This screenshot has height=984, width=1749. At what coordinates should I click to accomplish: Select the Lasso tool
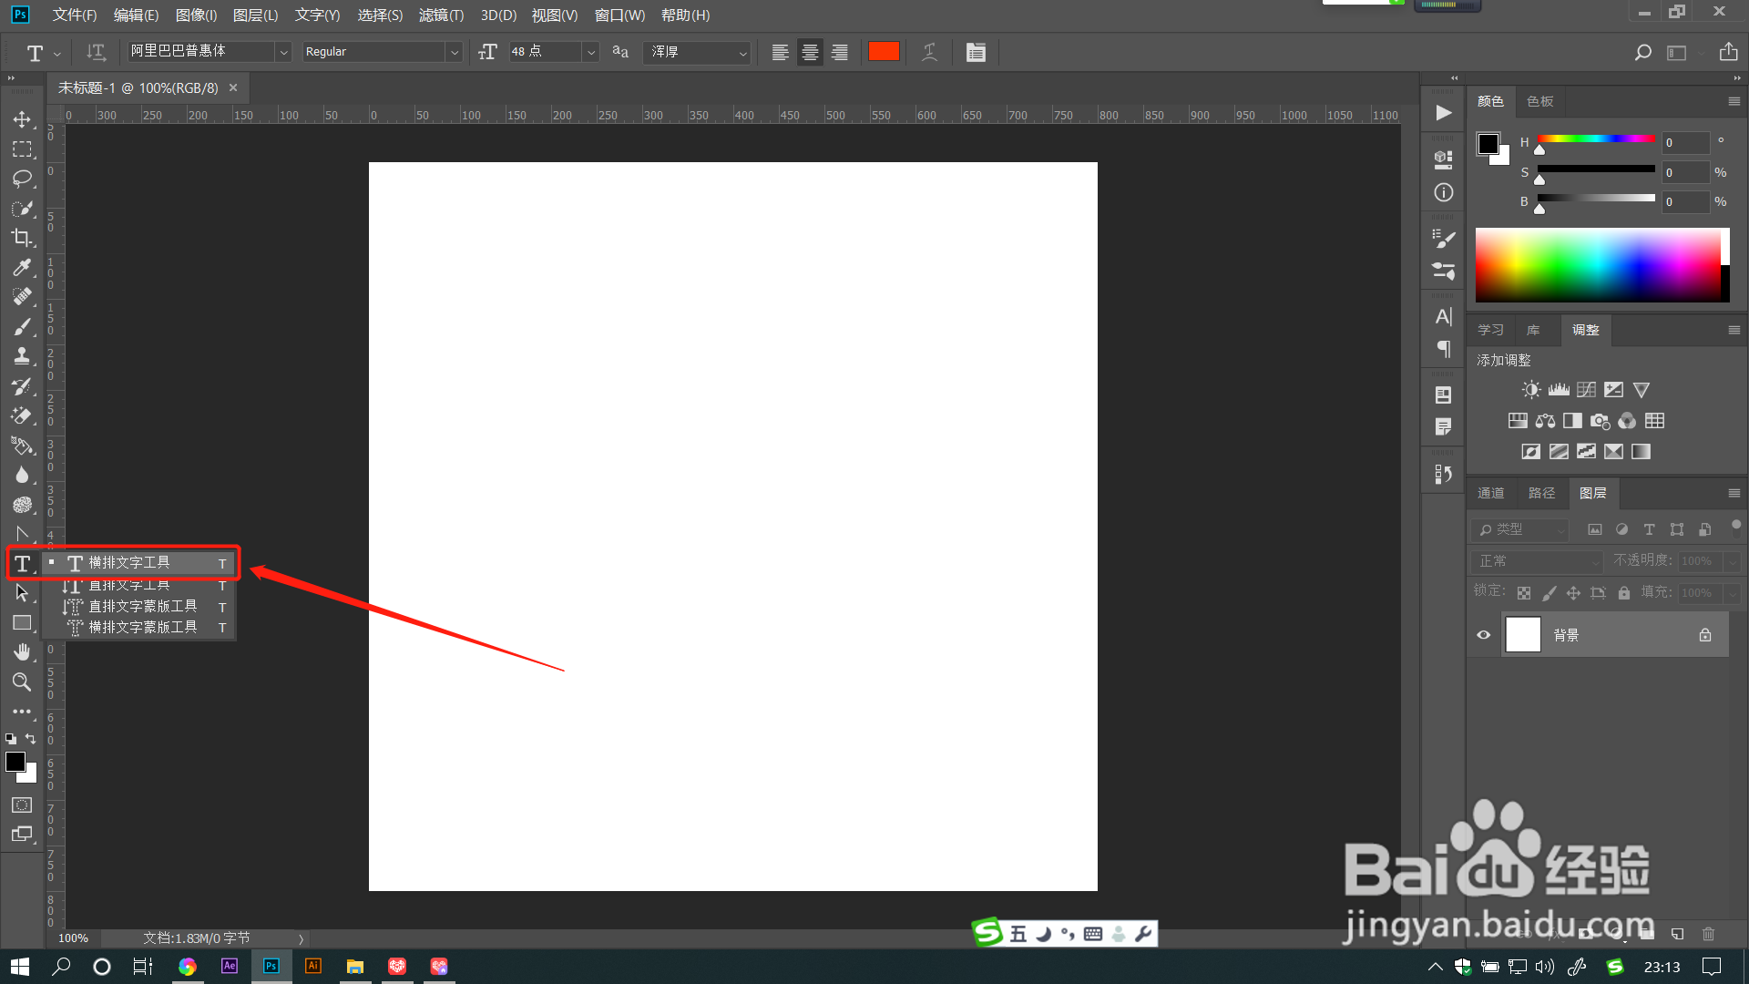(22, 179)
